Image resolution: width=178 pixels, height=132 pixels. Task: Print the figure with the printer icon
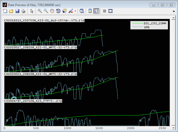tap(23, 11)
